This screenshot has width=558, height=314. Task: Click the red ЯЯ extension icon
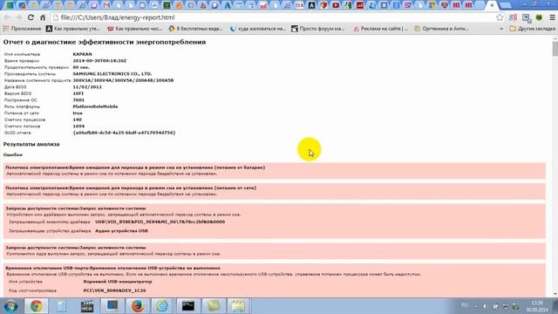click(513, 17)
